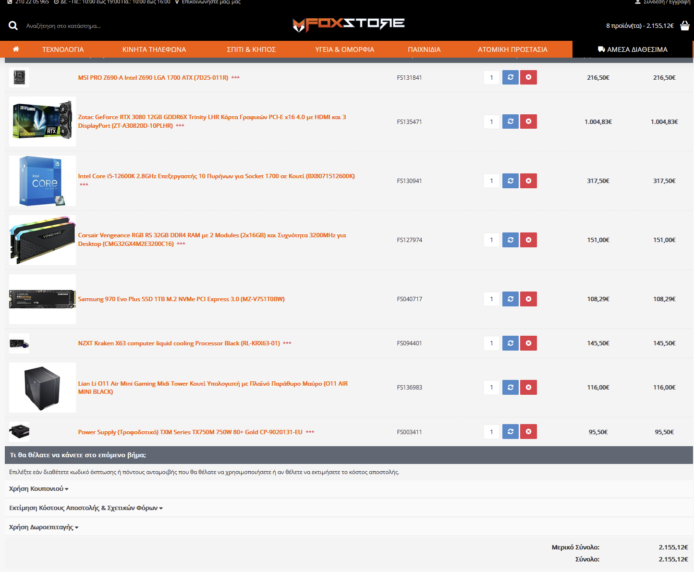Click the power supply thumbnail
694x572 pixels.
[19, 431]
